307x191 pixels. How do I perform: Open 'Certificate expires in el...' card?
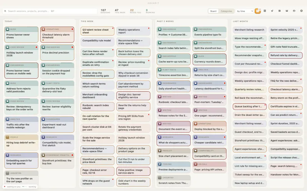point(286,107)
